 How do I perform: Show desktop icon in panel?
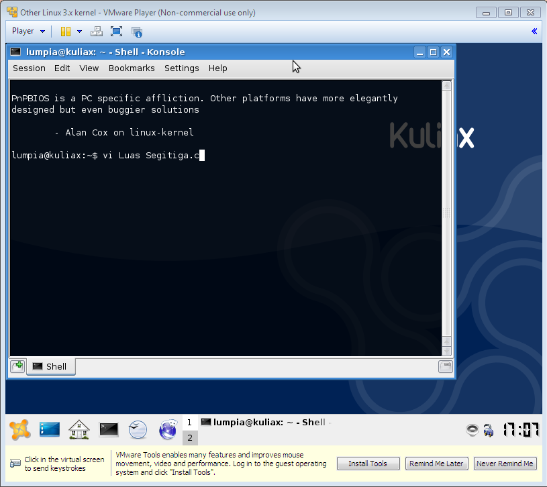[49, 429]
